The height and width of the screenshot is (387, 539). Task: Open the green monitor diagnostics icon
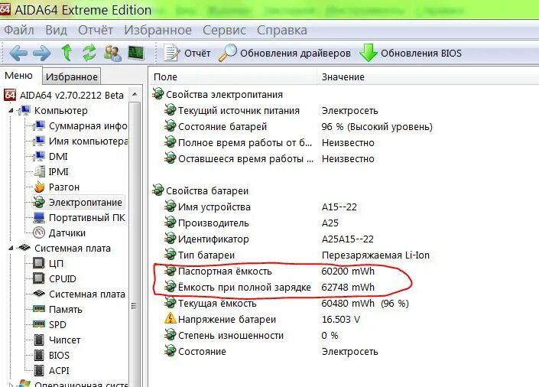pyautogui.click(x=136, y=53)
